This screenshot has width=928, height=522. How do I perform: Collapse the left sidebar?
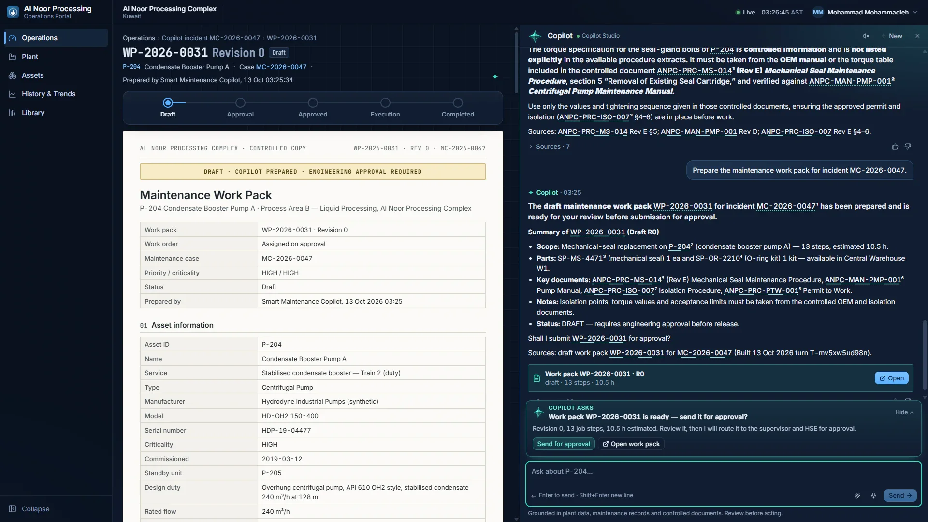(x=29, y=509)
